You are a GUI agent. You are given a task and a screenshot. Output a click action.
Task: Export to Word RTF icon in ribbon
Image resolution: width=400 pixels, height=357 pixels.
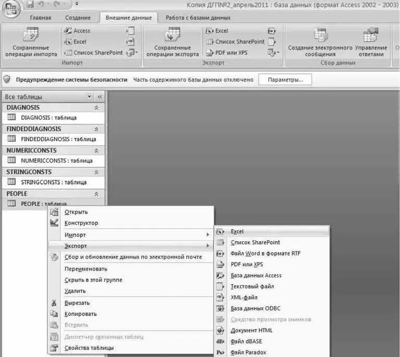(272, 31)
